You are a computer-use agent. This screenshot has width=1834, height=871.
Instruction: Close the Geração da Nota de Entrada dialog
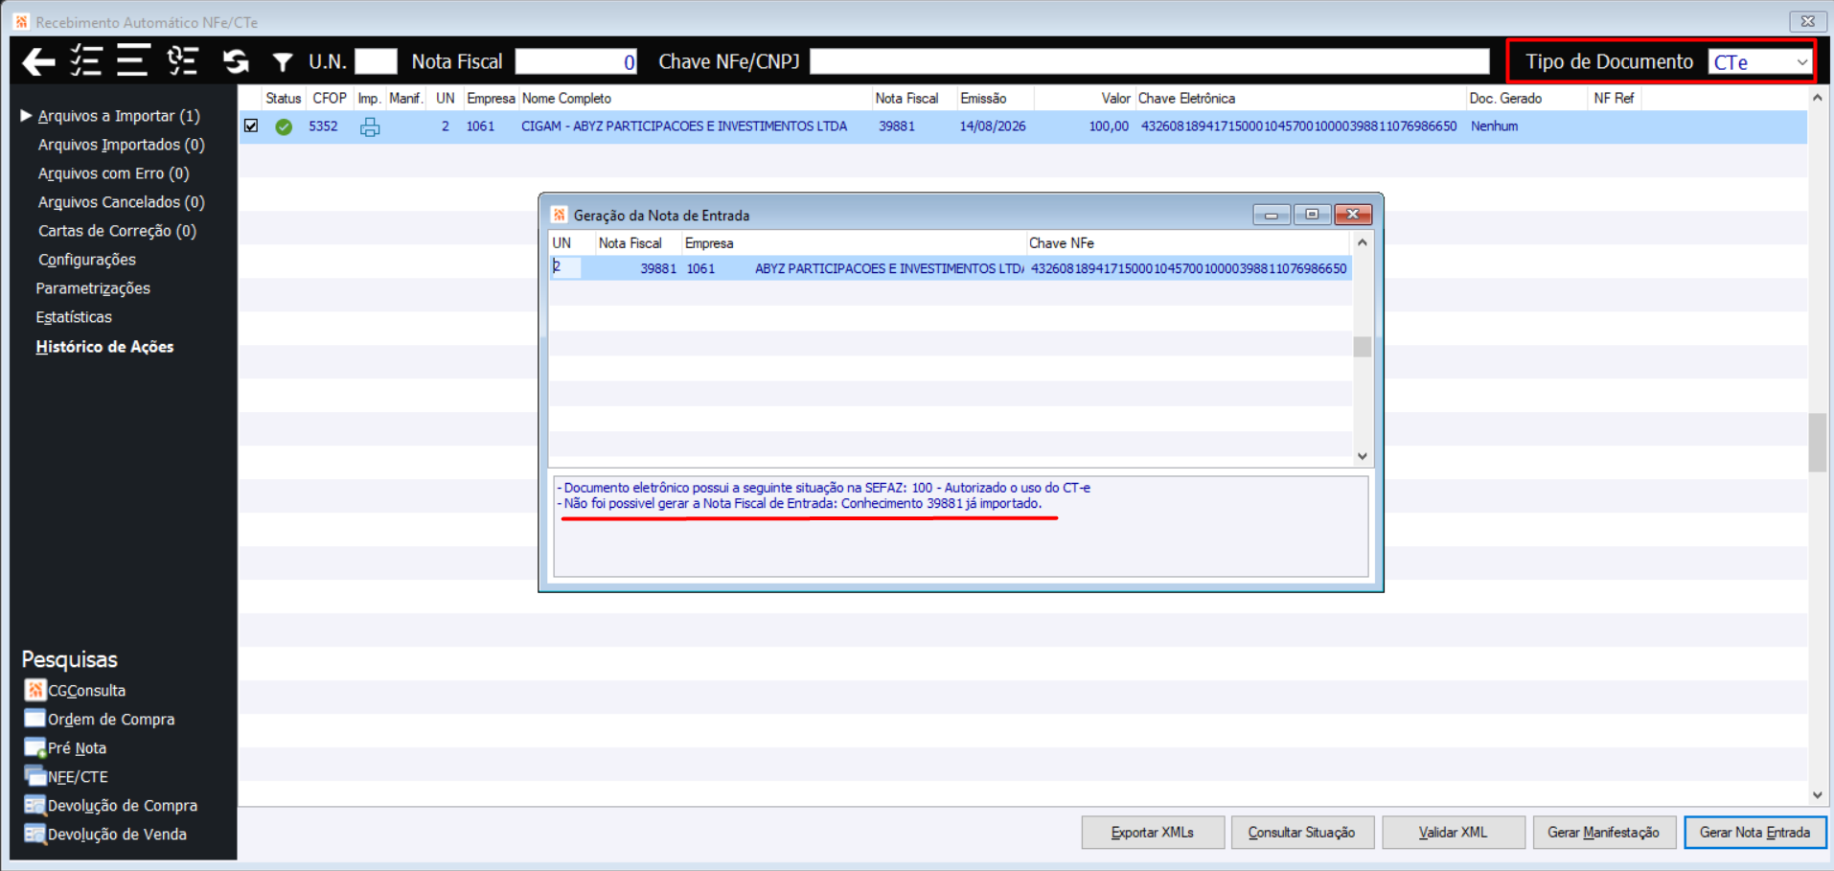(x=1353, y=215)
